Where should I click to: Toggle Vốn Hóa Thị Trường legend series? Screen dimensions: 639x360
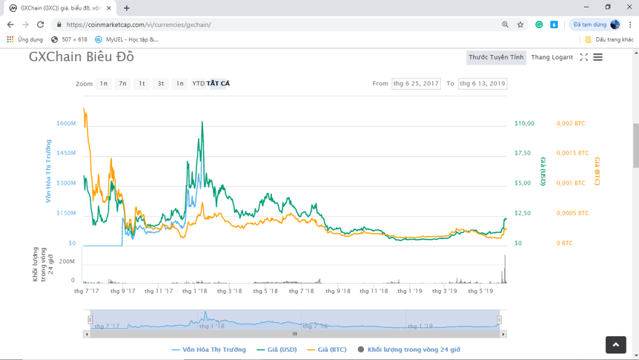point(209,350)
